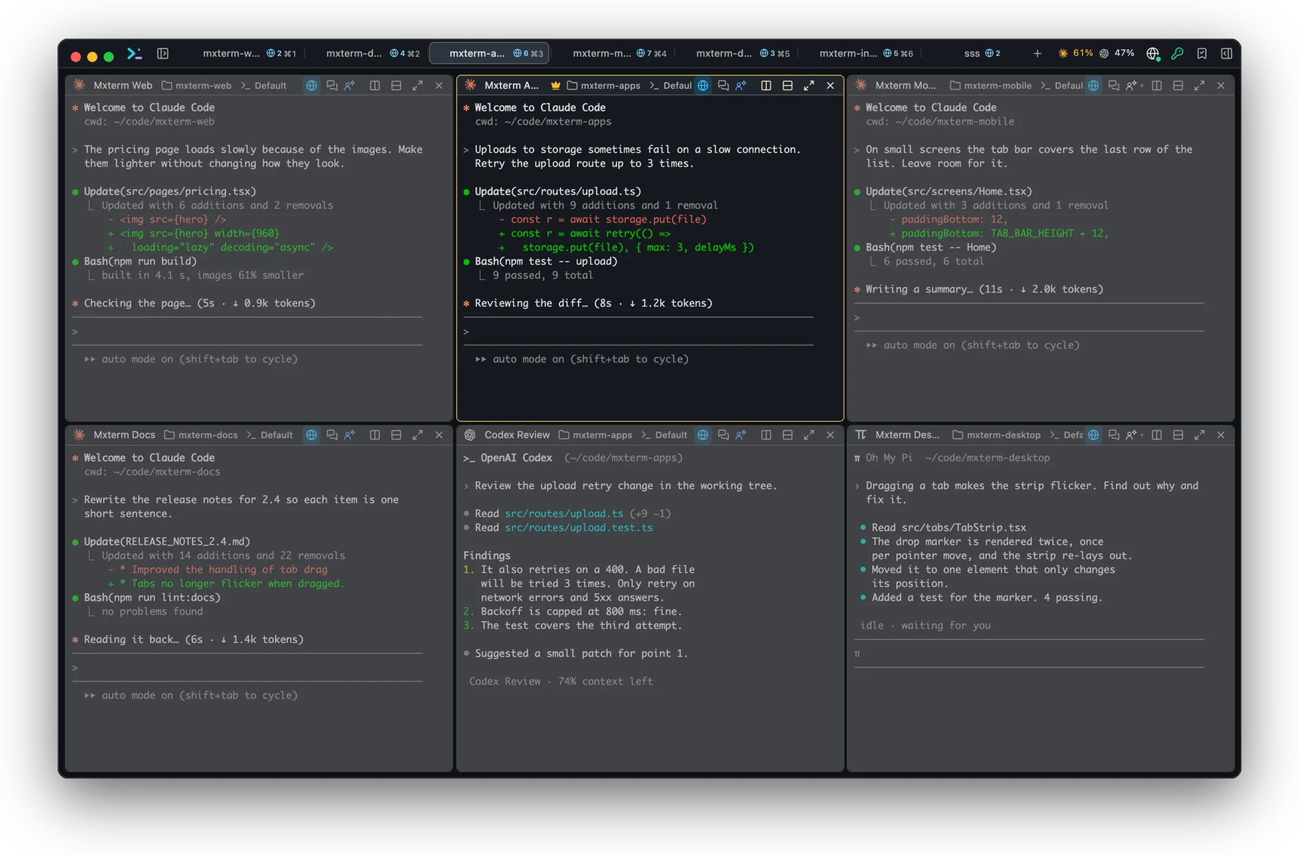1299x855 pixels.
Task: Open the bookmark icon in top bar
Action: point(1202,54)
